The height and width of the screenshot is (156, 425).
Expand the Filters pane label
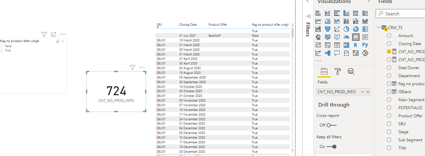(308, 29)
